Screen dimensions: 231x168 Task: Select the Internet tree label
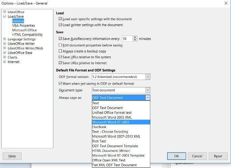(14, 62)
